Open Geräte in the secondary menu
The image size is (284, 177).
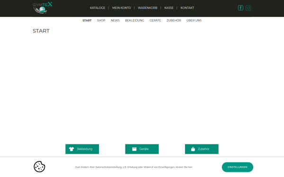pos(155,20)
